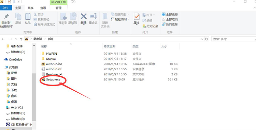This screenshot has width=256, height=130.
Task: Open the View ribbon tab
Action: 43,8
